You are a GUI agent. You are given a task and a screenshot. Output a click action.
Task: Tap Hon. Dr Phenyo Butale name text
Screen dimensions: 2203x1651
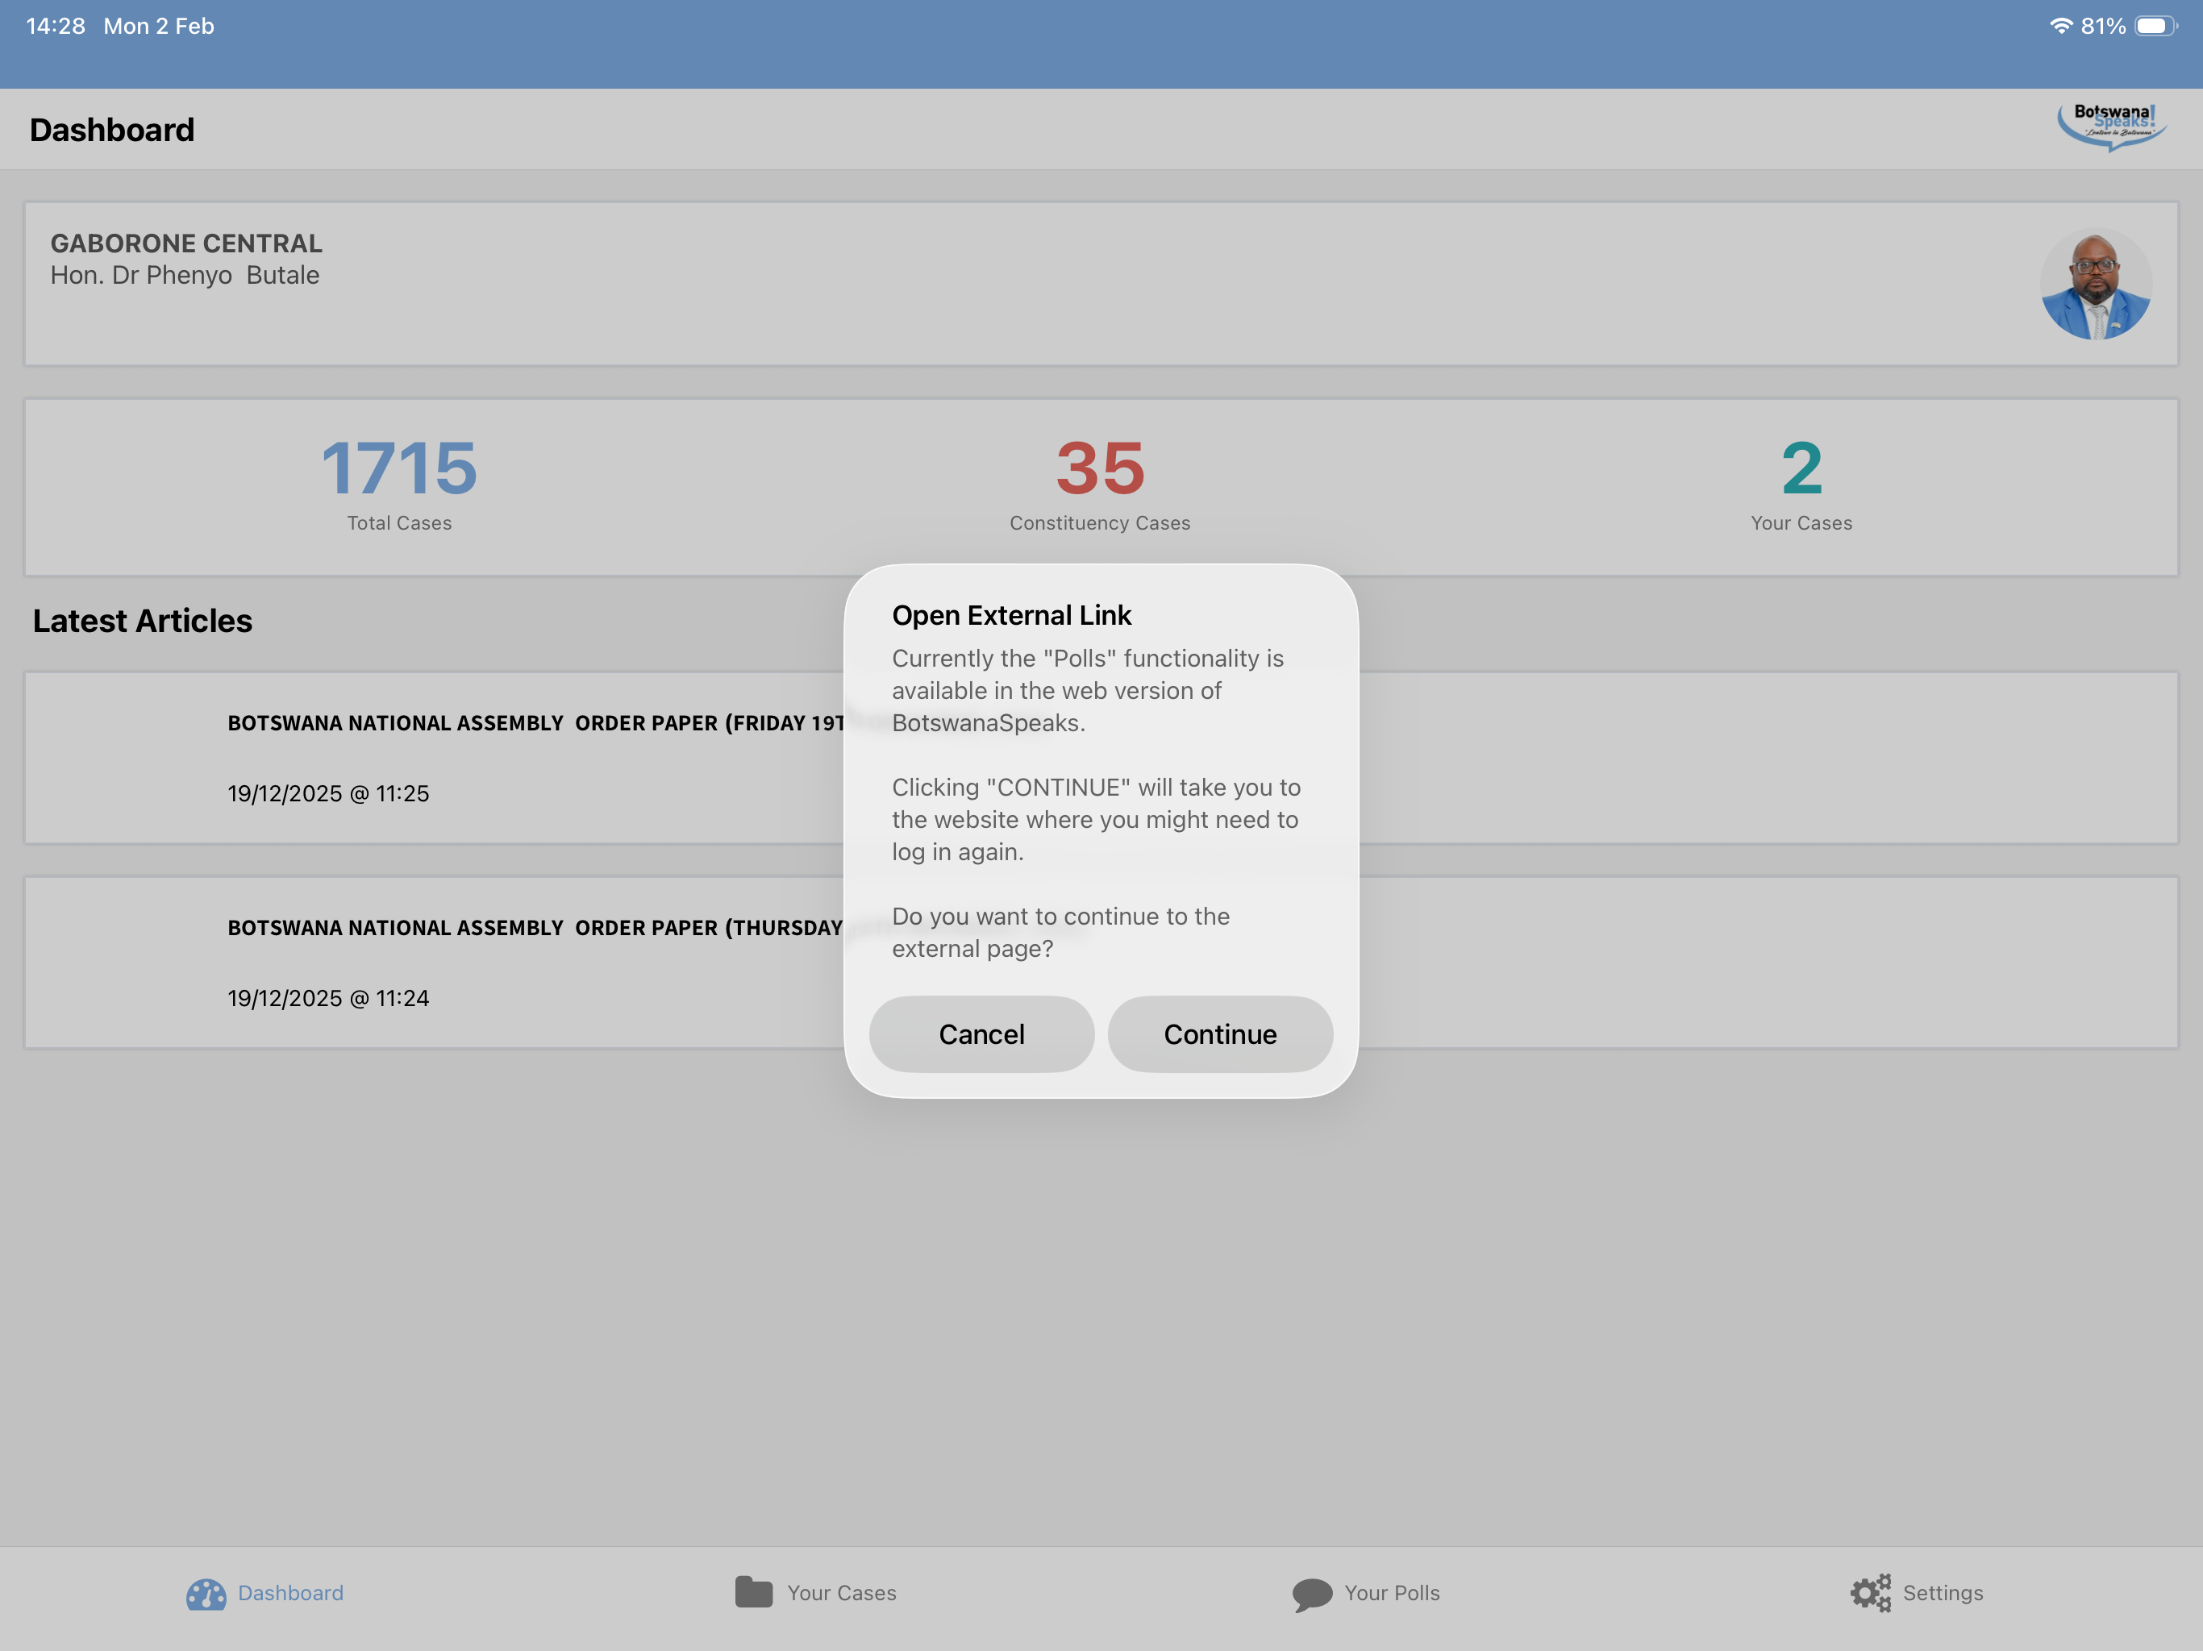185,275
